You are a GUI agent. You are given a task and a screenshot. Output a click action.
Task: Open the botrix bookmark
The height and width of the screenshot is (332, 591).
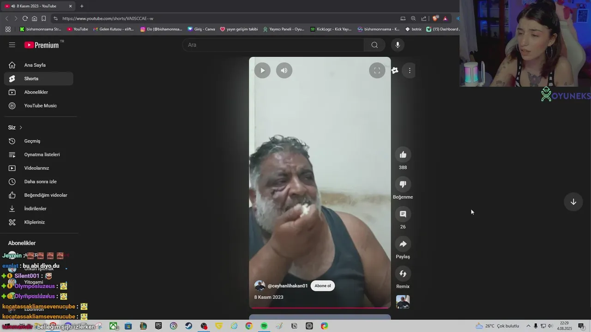tap(413, 29)
